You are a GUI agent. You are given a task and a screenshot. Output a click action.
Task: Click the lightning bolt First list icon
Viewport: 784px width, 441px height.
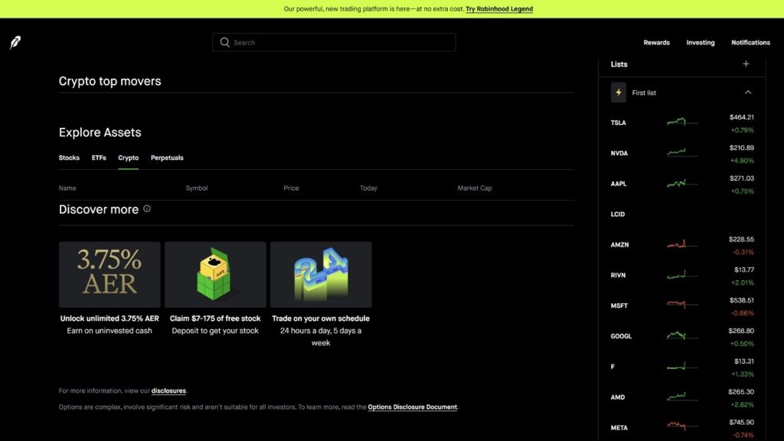tap(619, 93)
